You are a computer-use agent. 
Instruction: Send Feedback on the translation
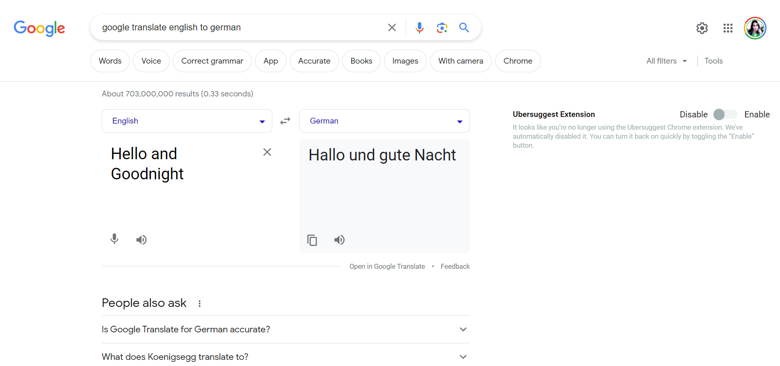coord(455,266)
